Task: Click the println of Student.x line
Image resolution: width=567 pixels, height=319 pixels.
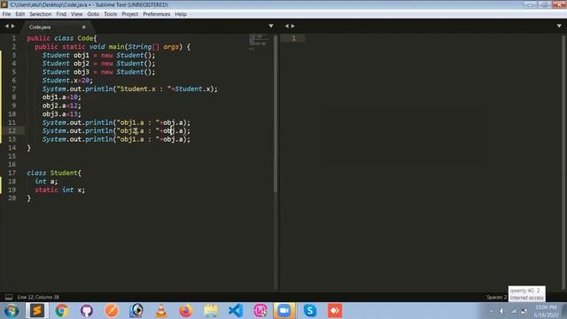Action: click(130, 89)
